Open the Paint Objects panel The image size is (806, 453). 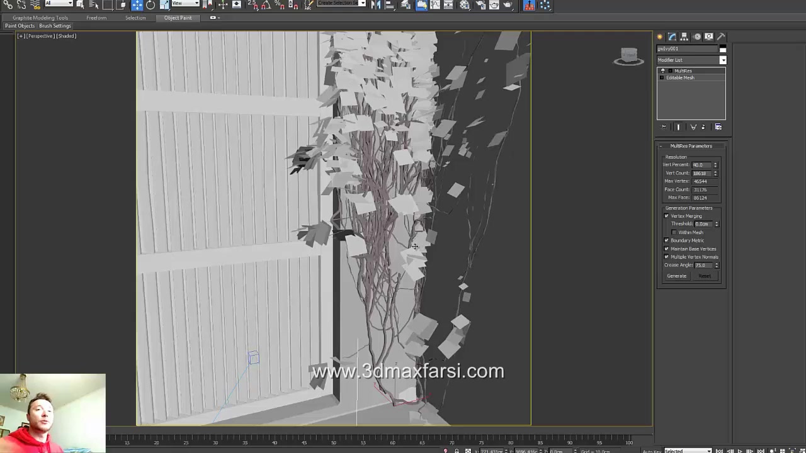click(20, 26)
